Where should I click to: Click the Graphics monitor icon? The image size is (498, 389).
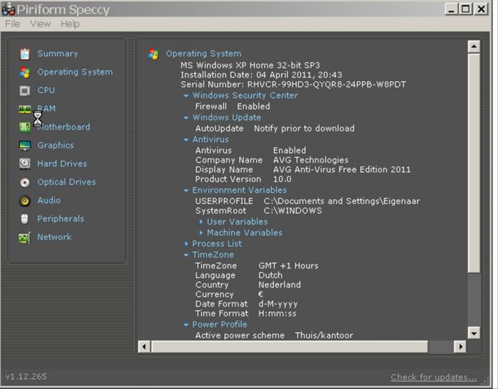(x=25, y=146)
